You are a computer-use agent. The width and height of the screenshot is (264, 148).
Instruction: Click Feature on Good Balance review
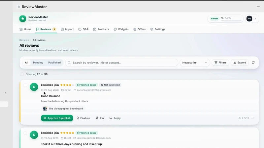[x=83, y=118]
